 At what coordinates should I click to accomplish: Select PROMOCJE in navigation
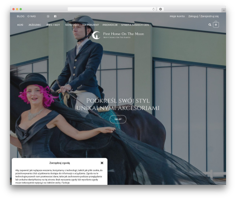(110, 25)
